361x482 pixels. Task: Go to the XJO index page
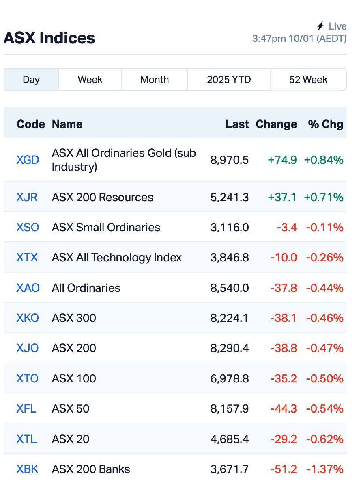27,348
